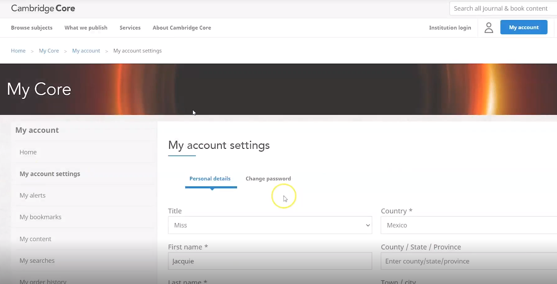This screenshot has width=557, height=284.
Task: Go to Home in breadcrumb
Action: click(18, 51)
